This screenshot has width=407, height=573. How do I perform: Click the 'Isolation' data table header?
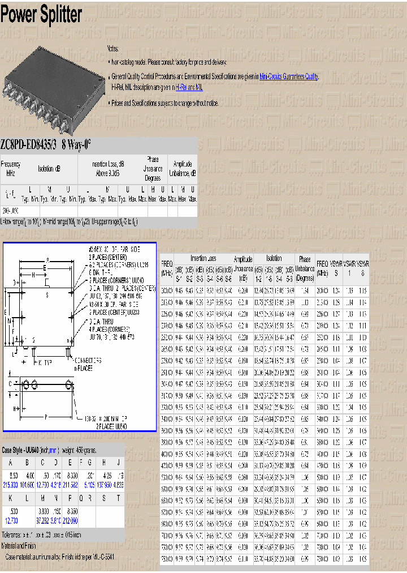coord(274,258)
